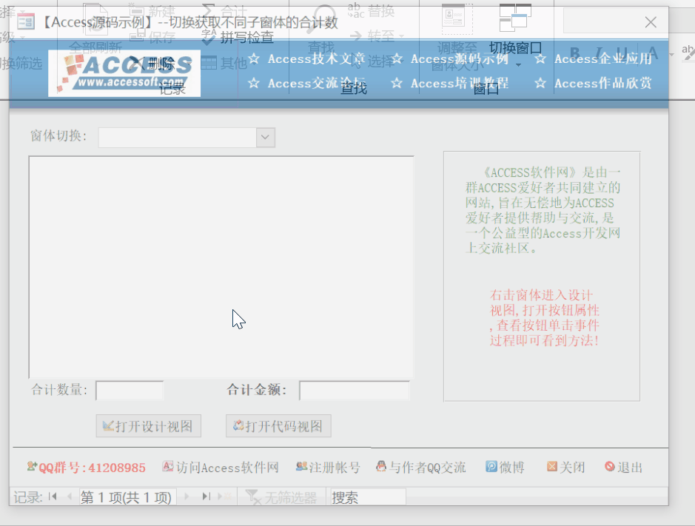Click the 关闭 button in bottom bar

point(566,468)
